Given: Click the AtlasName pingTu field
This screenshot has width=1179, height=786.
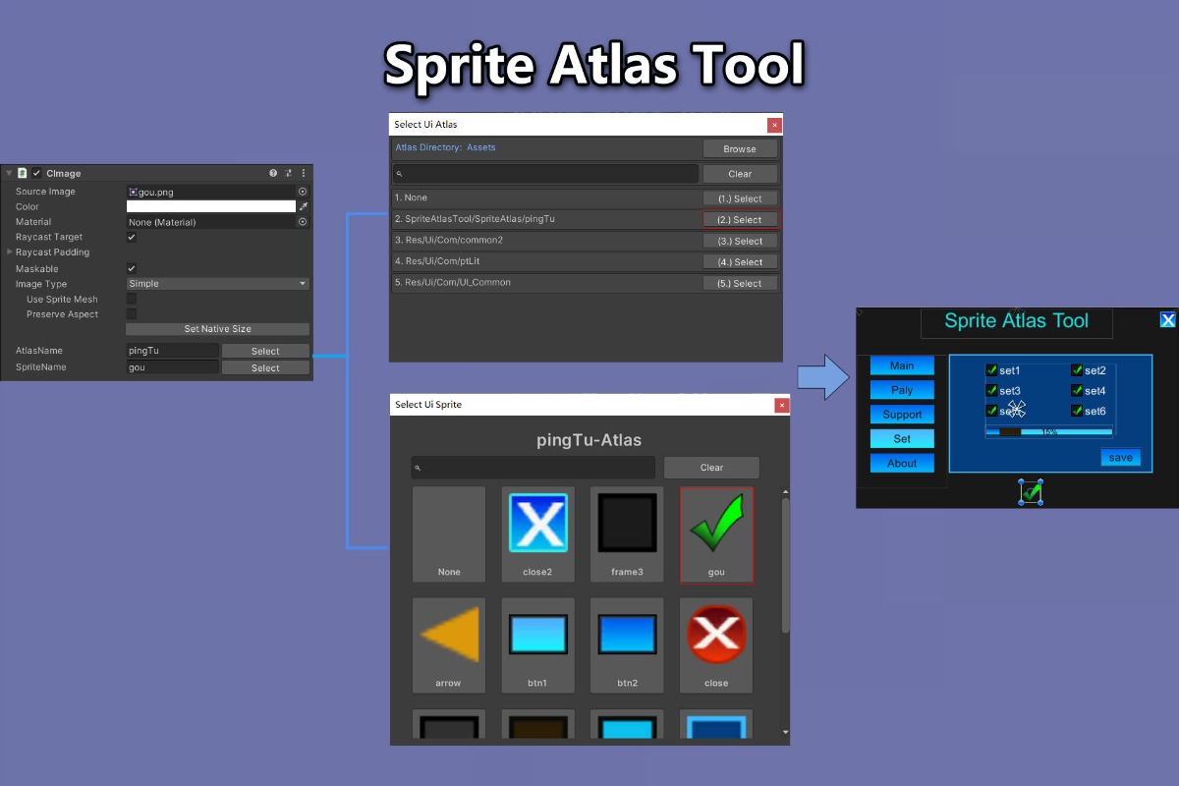Looking at the screenshot, I should coord(172,351).
